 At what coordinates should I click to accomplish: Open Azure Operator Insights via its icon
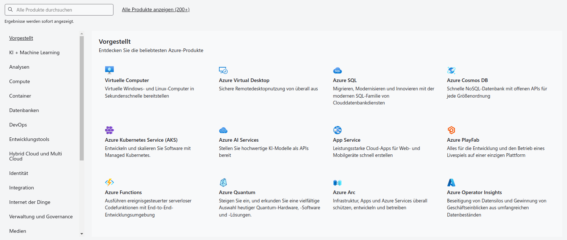click(451, 182)
